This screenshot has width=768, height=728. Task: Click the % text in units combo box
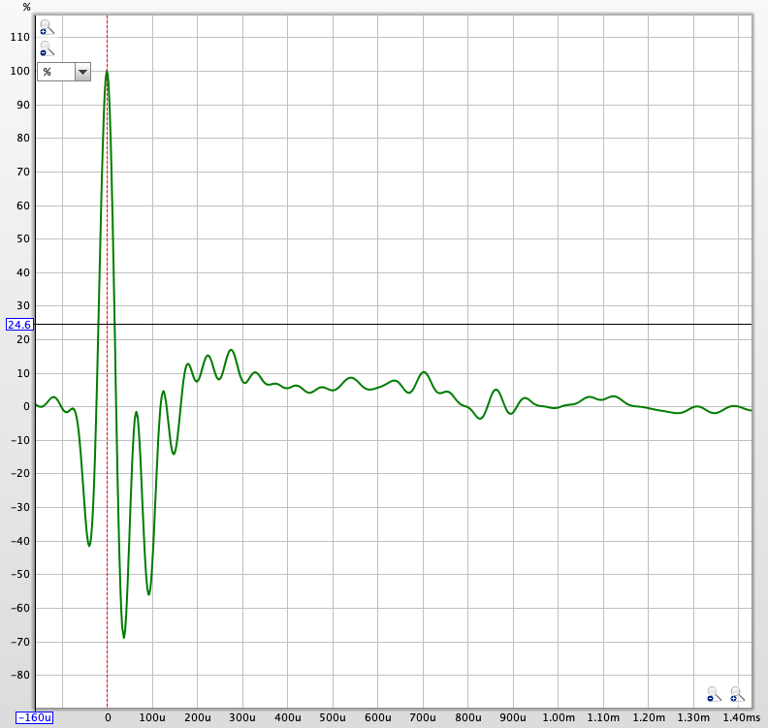pos(53,72)
